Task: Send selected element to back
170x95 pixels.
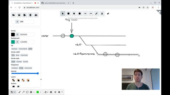Action: coord(14,80)
